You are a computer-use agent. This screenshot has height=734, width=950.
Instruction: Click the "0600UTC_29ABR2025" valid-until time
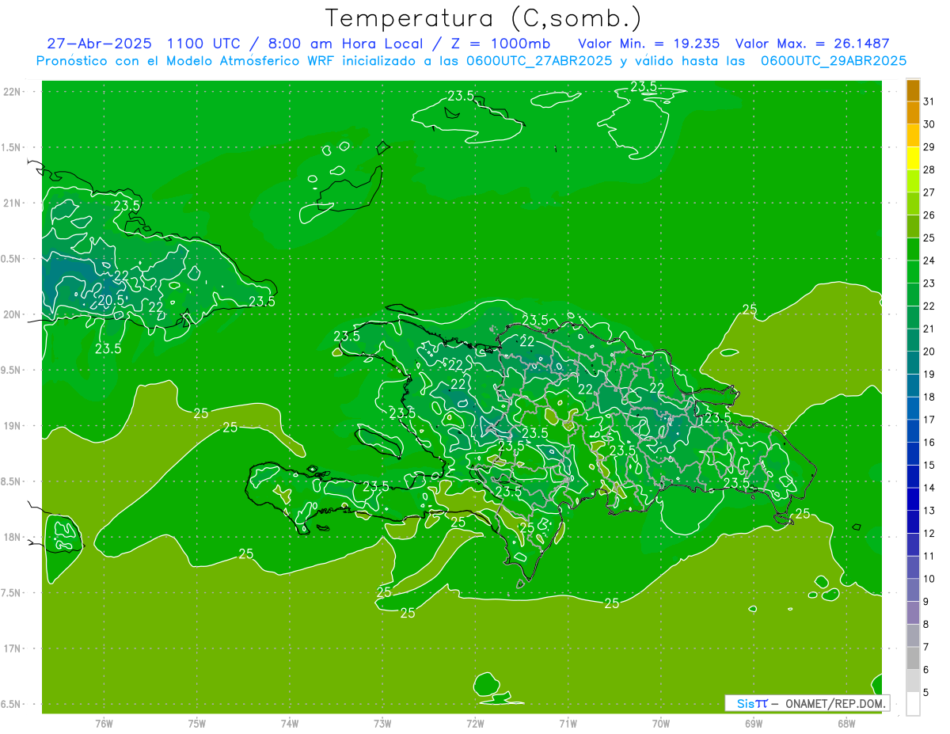coord(833,61)
